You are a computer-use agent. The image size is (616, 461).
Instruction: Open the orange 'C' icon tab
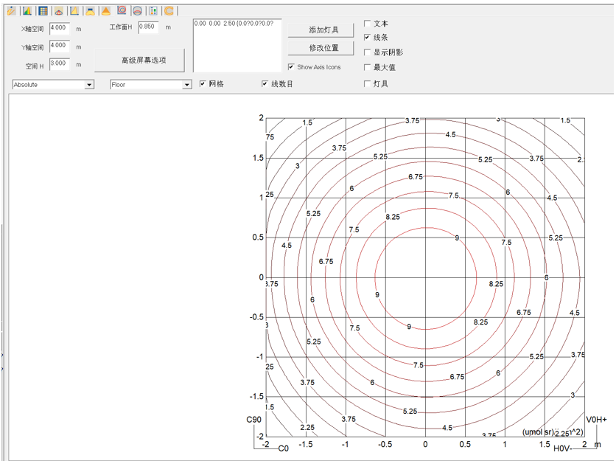tap(169, 10)
